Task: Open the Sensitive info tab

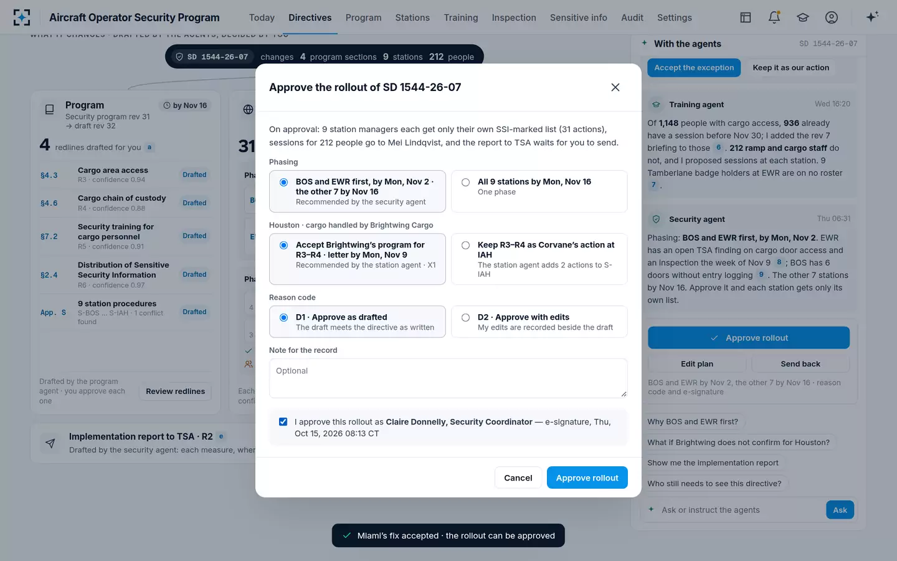Action: pyautogui.click(x=579, y=17)
